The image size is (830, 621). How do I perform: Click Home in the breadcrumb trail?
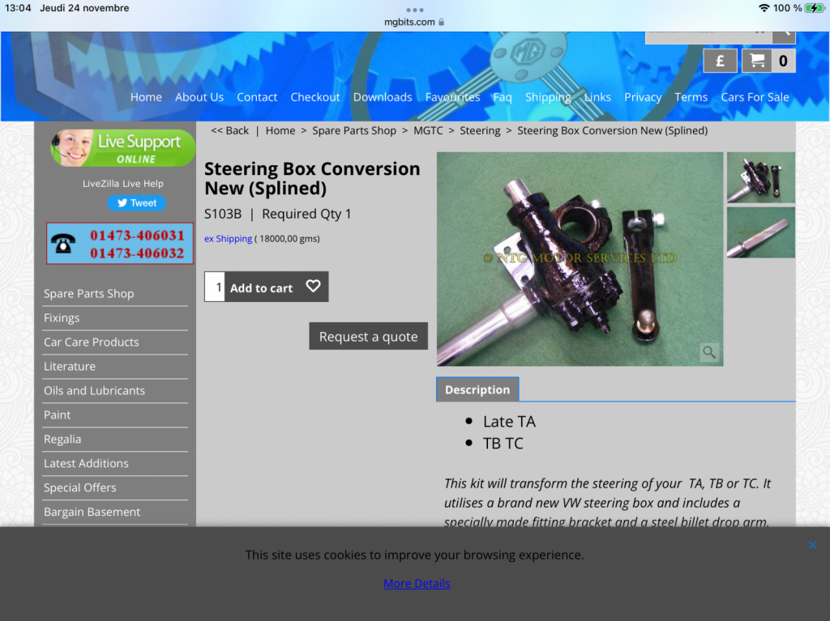coord(280,130)
